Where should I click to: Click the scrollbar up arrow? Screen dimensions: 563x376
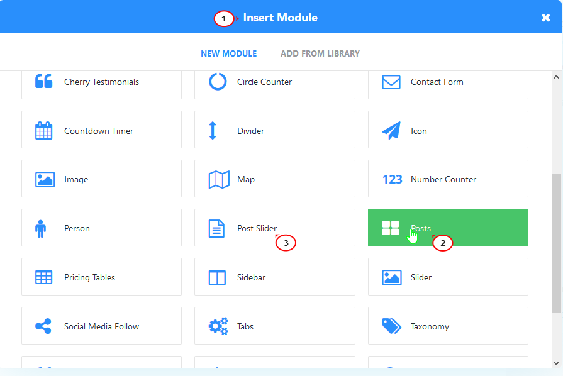coord(556,77)
